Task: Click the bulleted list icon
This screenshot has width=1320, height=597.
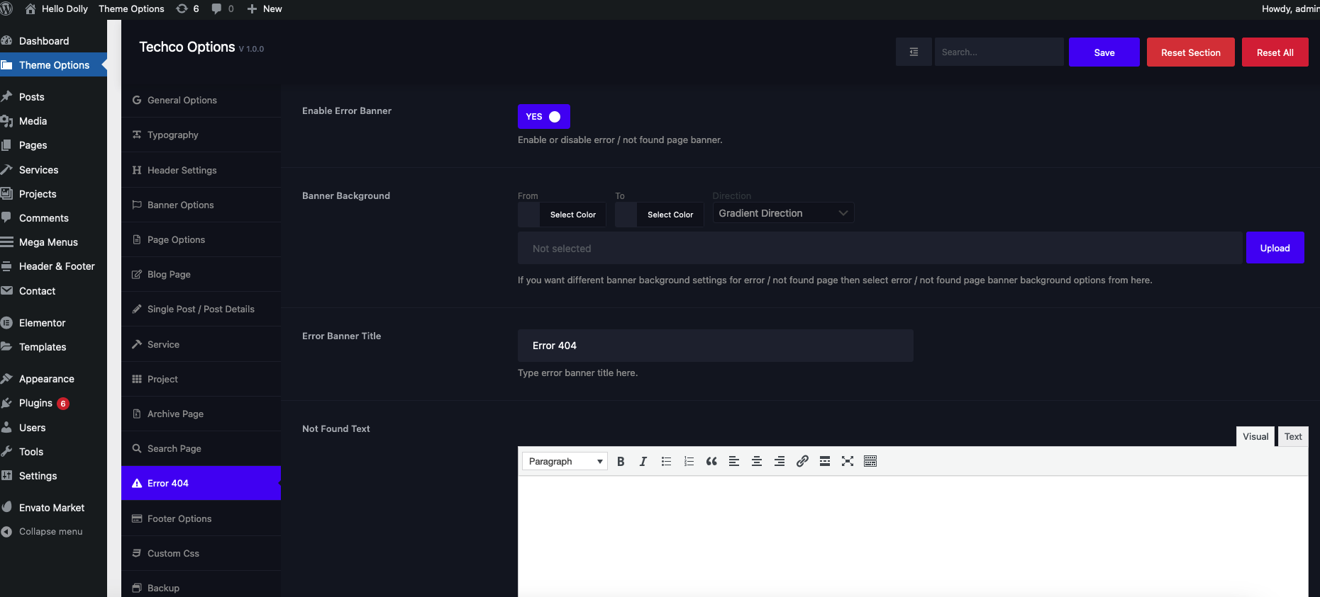Action: [666, 462]
